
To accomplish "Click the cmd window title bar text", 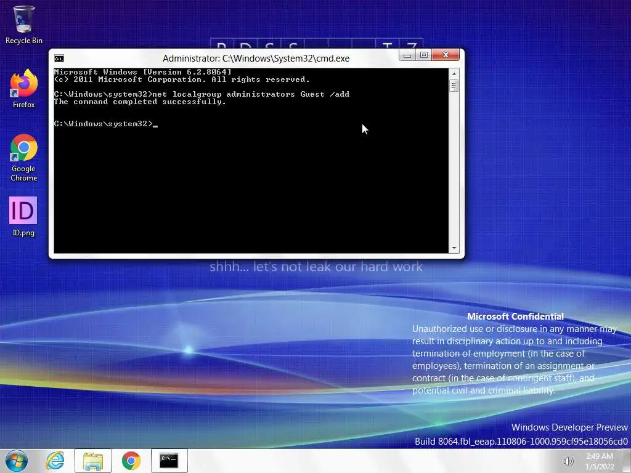I will tap(256, 59).
